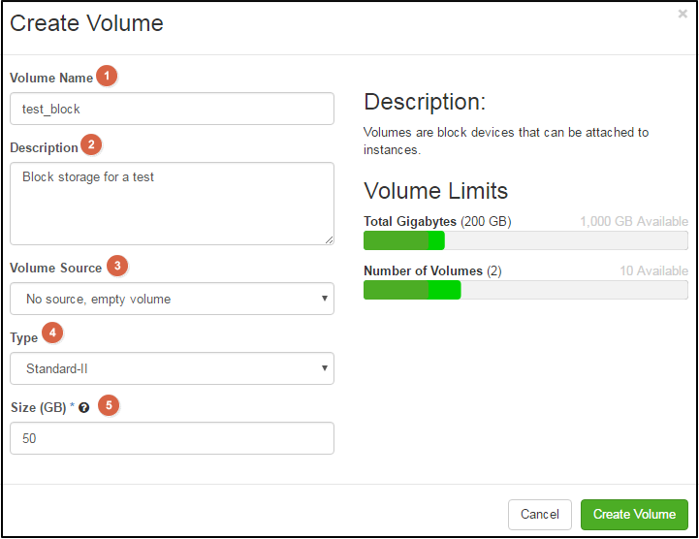Click the number 4 badge next to Type

point(52,333)
